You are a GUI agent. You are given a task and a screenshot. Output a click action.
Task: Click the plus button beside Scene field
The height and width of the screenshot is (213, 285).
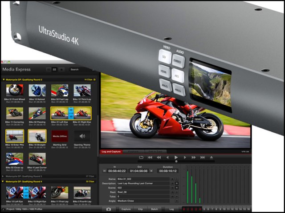pos(176,188)
